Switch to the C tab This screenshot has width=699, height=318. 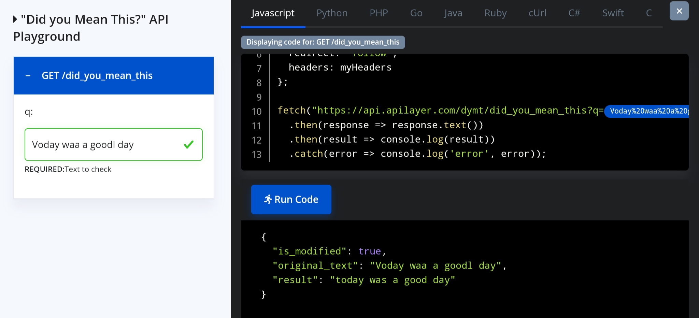click(649, 13)
